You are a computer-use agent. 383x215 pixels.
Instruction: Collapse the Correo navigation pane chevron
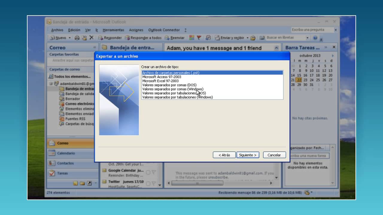(x=95, y=47)
